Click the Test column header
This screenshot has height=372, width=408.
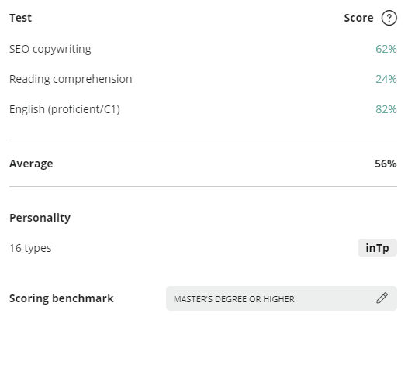click(21, 18)
